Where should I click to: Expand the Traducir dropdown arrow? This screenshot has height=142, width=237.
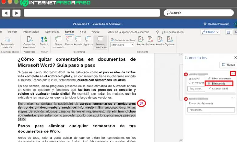tap(44, 47)
